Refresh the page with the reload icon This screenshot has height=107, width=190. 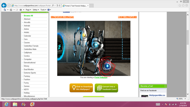pyautogui.click(x=59, y=6)
